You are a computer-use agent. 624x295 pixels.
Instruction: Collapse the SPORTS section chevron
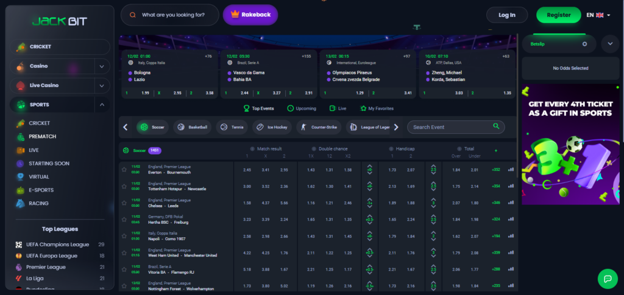point(101,105)
